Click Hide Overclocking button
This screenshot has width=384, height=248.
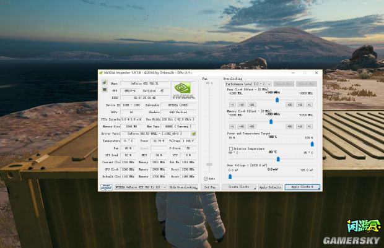[184, 187]
